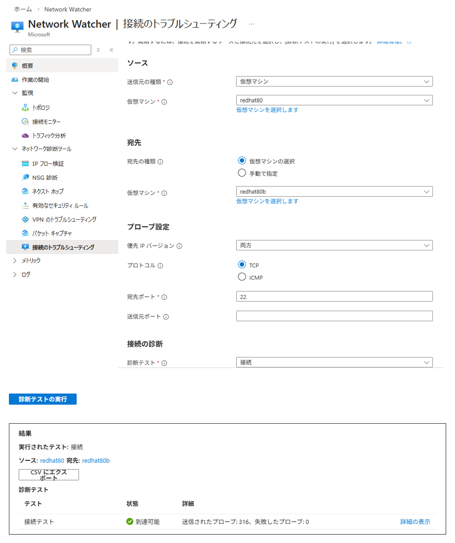
Task: Click the info icon next to 宛先ポート
Action: click(164, 297)
